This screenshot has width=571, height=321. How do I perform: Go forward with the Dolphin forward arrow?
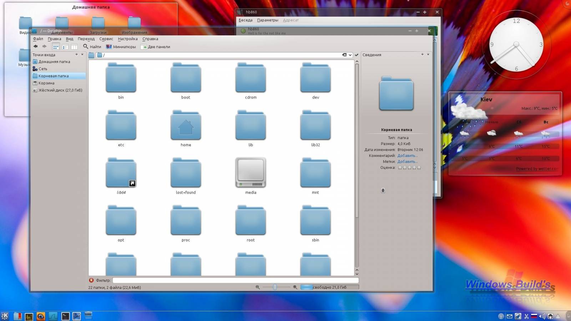pos(44,46)
